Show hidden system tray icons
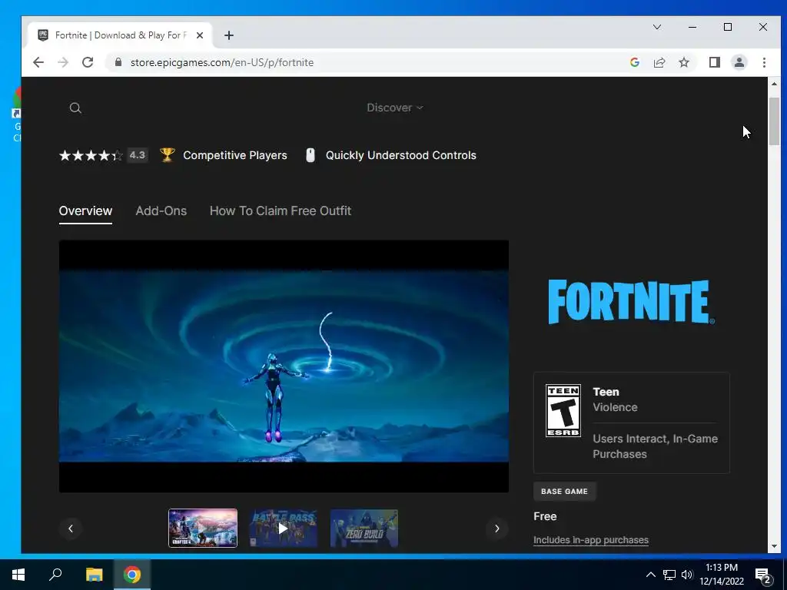Screen dimensions: 787x590 coord(650,575)
